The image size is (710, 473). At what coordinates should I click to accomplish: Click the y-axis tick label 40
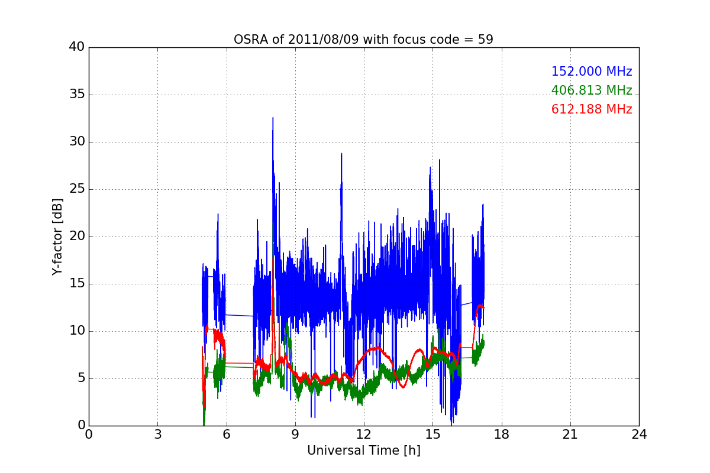[x=77, y=47]
